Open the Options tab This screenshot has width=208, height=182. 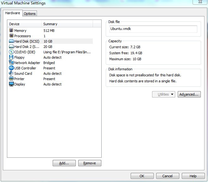(x=30, y=14)
